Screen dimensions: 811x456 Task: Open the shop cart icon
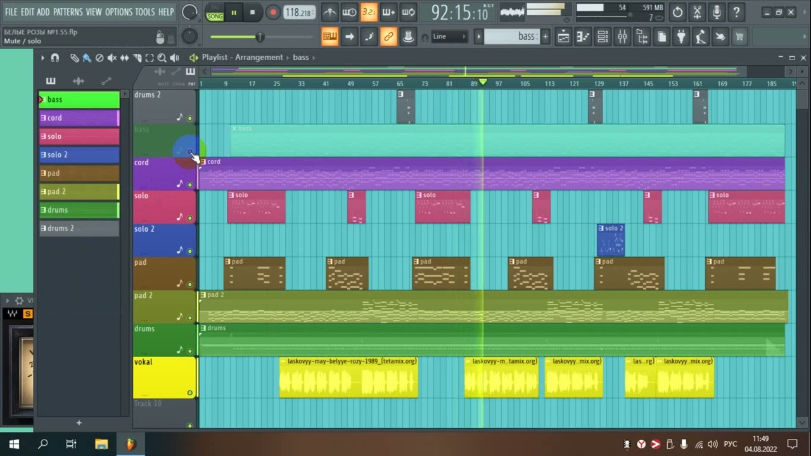tap(739, 37)
